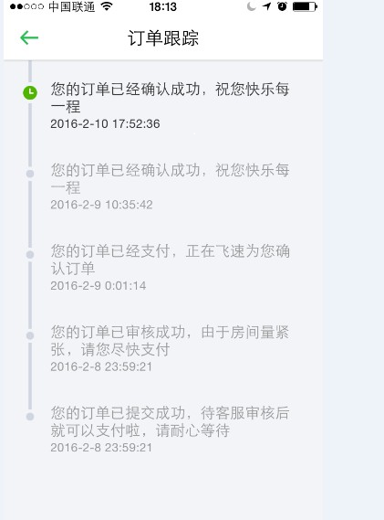
Task: Tap the green back arrow
Action: pyautogui.click(x=29, y=37)
